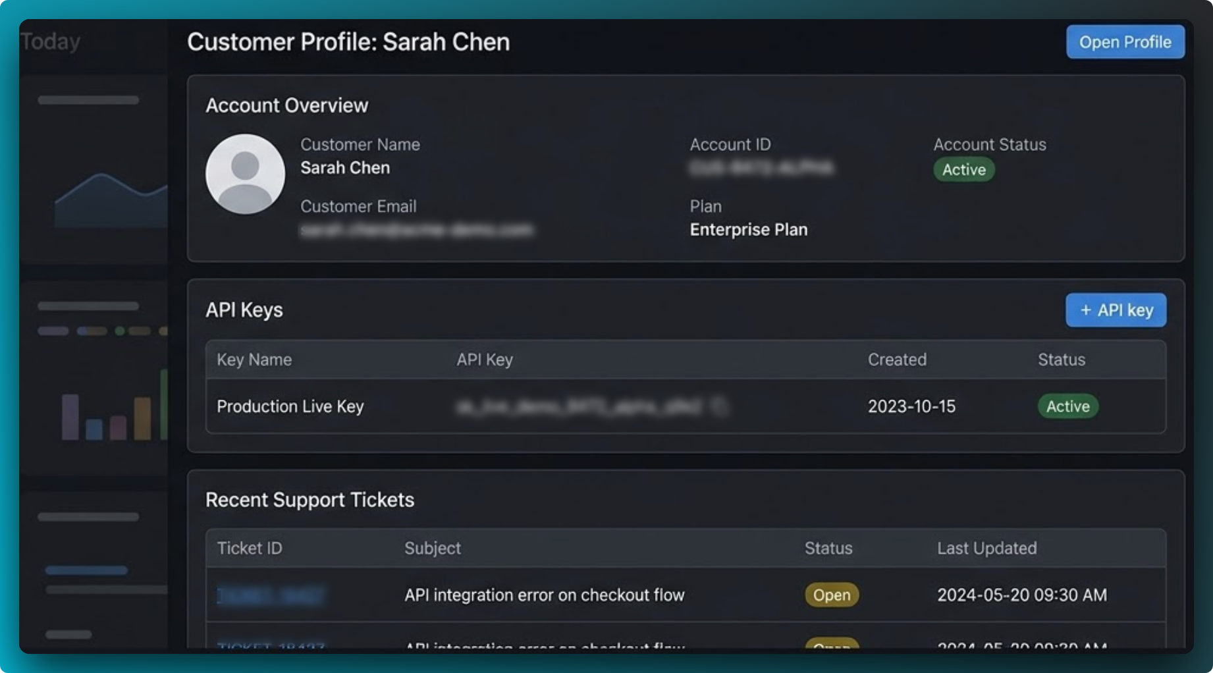The height and width of the screenshot is (673, 1213).
Task: Click the Active badge on Production Live Key
Action: click(x=1067, y=406)
